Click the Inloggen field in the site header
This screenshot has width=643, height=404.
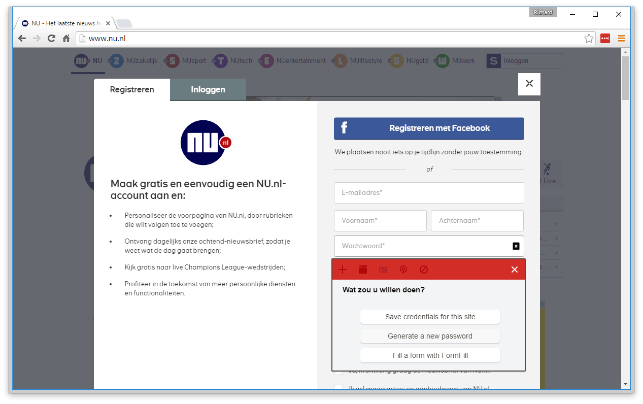tap(532, 61)
